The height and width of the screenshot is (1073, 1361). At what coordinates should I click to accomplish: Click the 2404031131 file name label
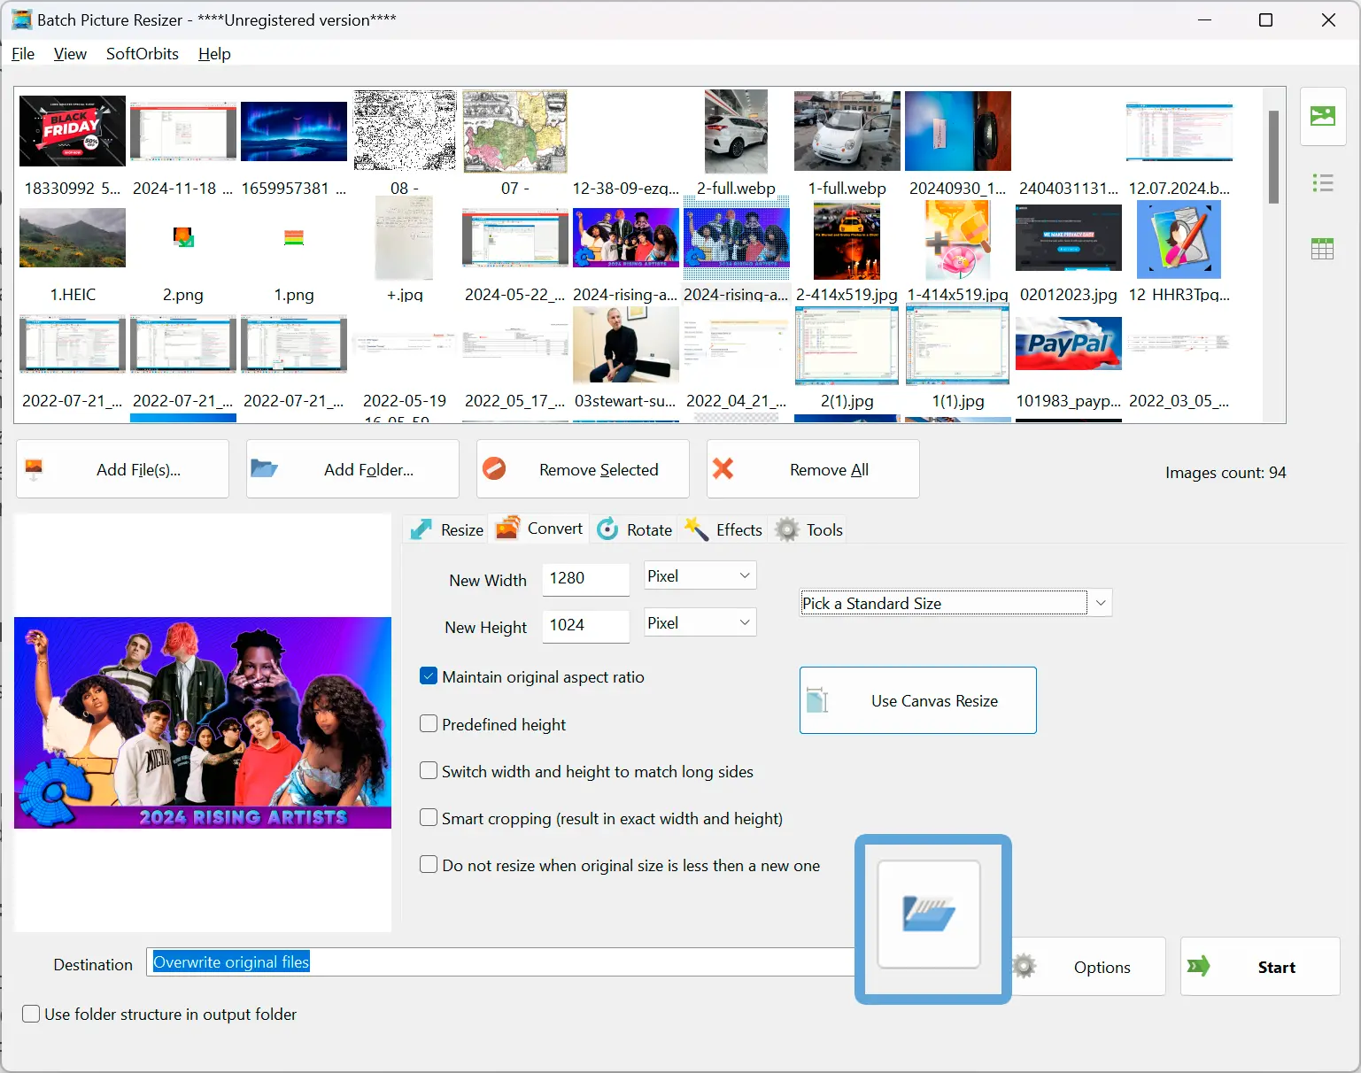pos(1069,189)
